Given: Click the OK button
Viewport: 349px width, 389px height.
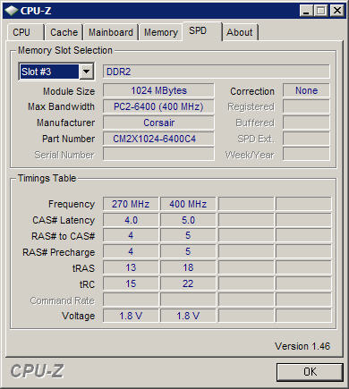Looking at the screenshot, I should coord(310,372).
